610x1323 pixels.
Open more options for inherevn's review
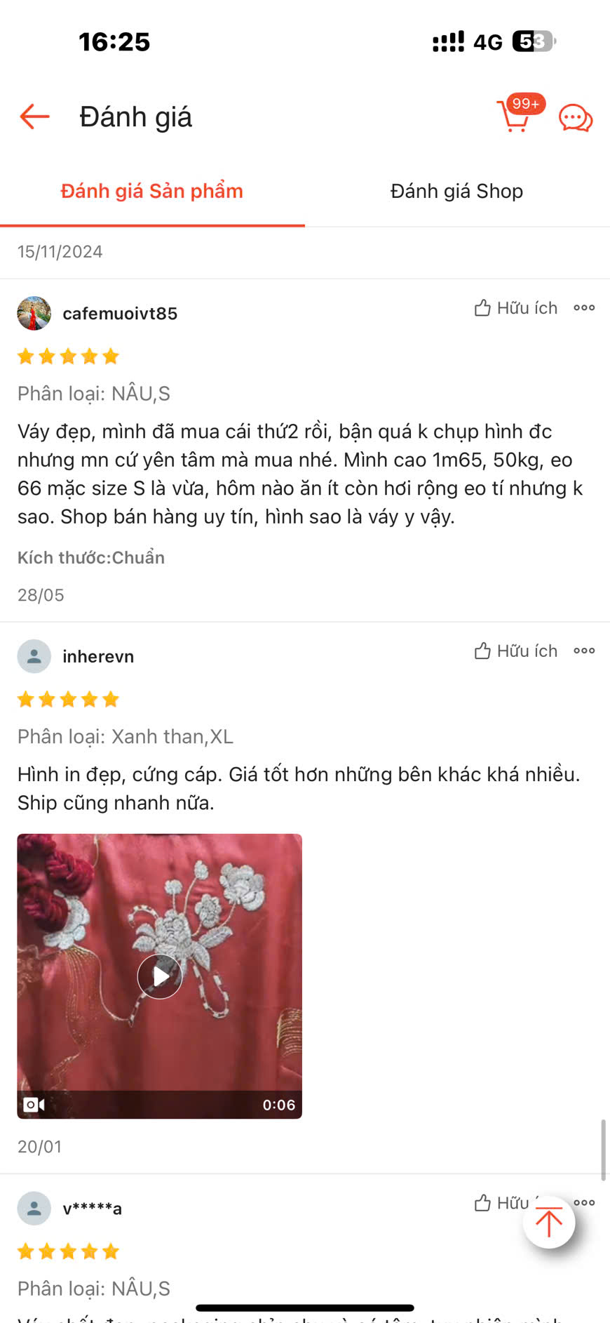click(584, 651)
